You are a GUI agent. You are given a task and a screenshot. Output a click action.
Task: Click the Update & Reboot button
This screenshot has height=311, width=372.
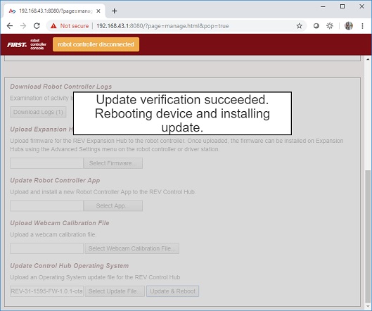[172, 291]
